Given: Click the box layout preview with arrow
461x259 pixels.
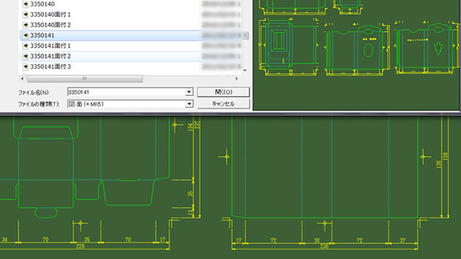Looking at the screenshot, I should pyautogui.click(x=426, y=48).
